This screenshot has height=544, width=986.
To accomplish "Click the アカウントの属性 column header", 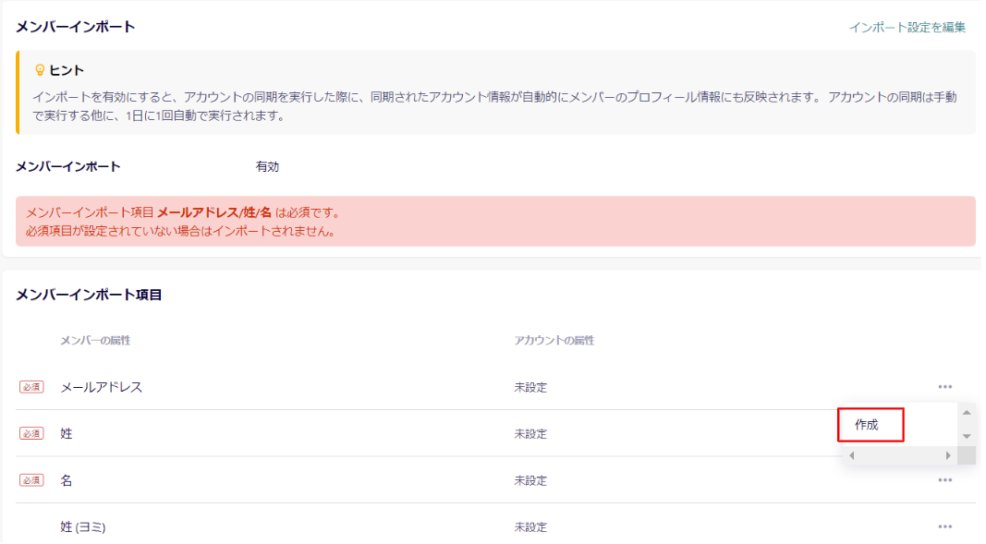I will coord(554,341).
